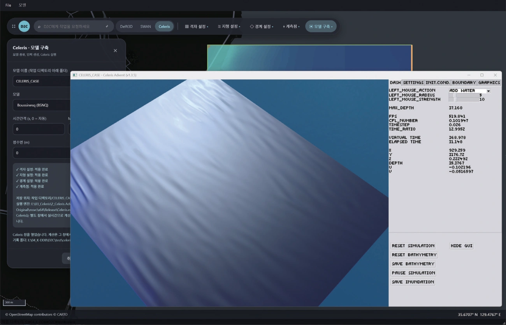
Task: Click the search magnifier icon in request bar
Action: (x=39, y=26)
